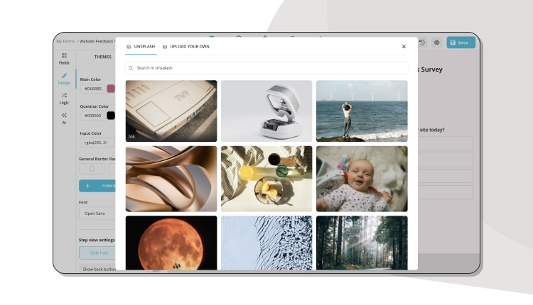Screen dimensions: 533x305
Task: Select the orange moon photo
Action: coord(171,243)
